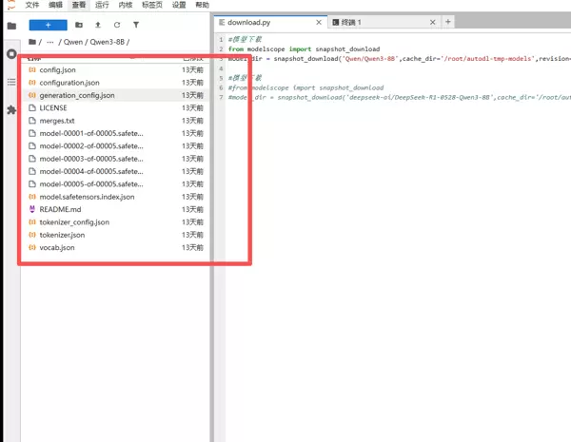The image size is (571, 442).
Task: Close the download.py tab
Action: [x=320, y=22]
